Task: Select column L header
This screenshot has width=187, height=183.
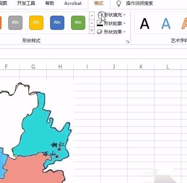Action: (168, 66)
